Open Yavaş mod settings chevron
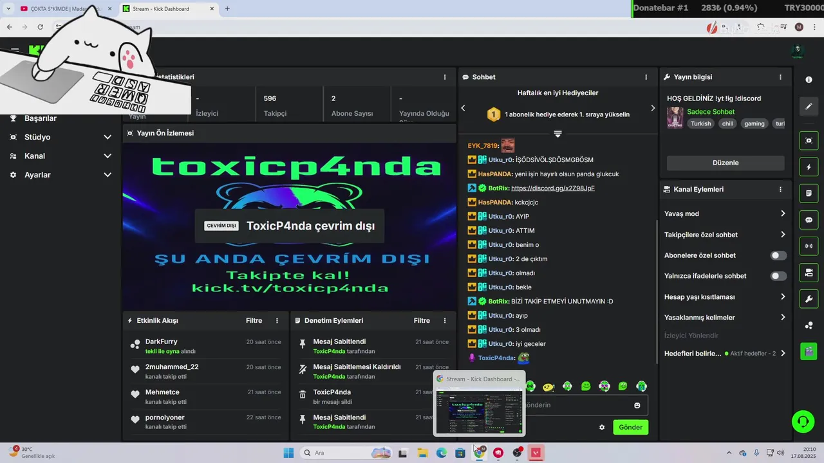The height and width of the screenshot is (463, 824). tap(783, 213)
